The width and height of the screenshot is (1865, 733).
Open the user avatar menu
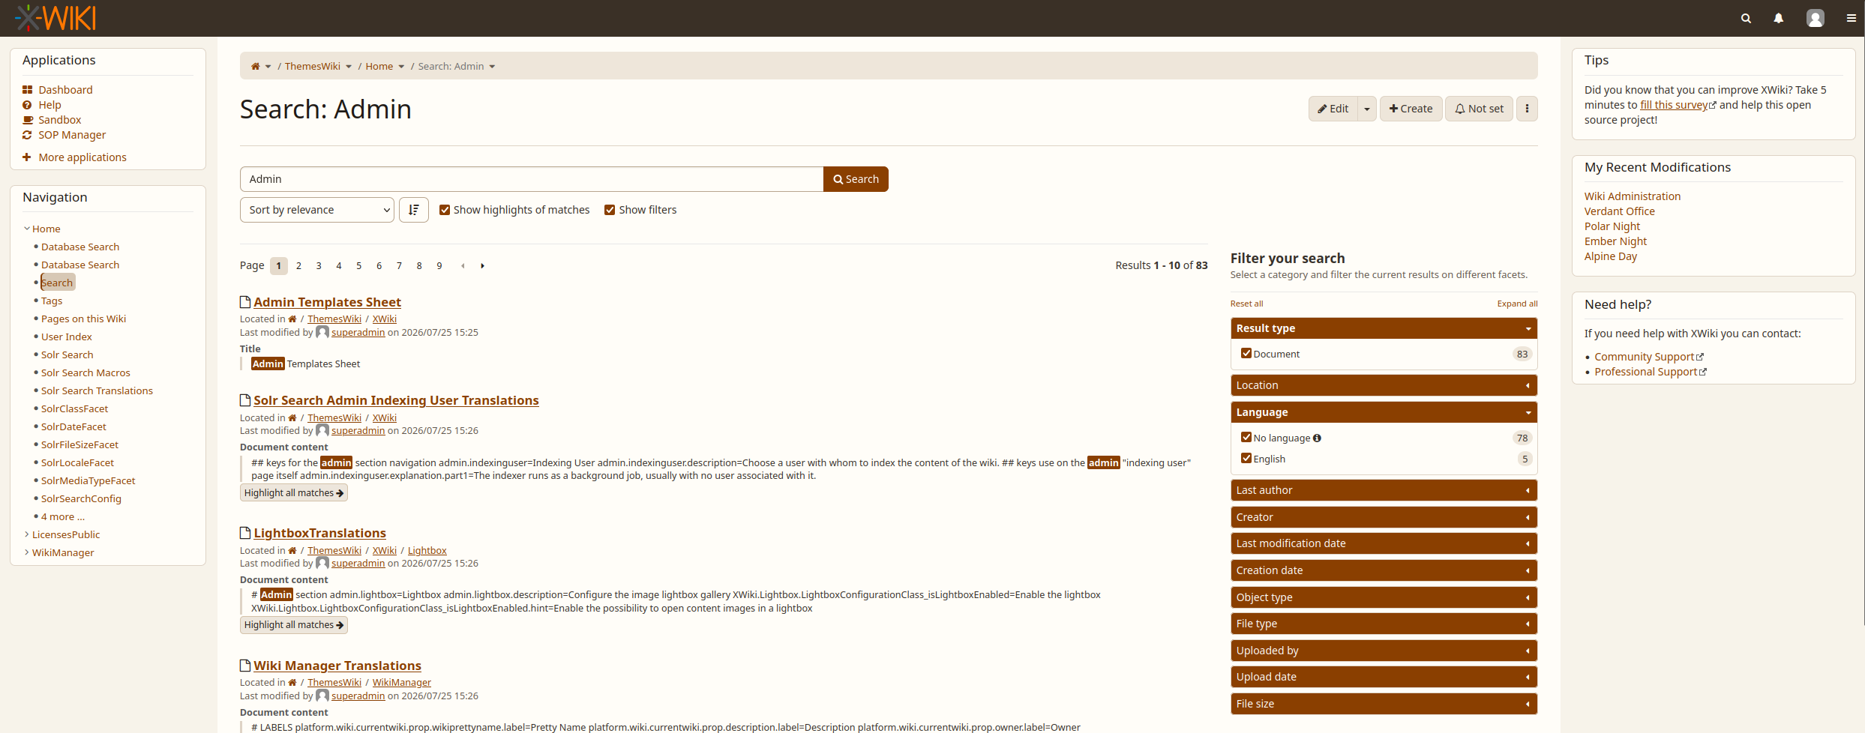pyautogui.click(x=1816, y=18)
